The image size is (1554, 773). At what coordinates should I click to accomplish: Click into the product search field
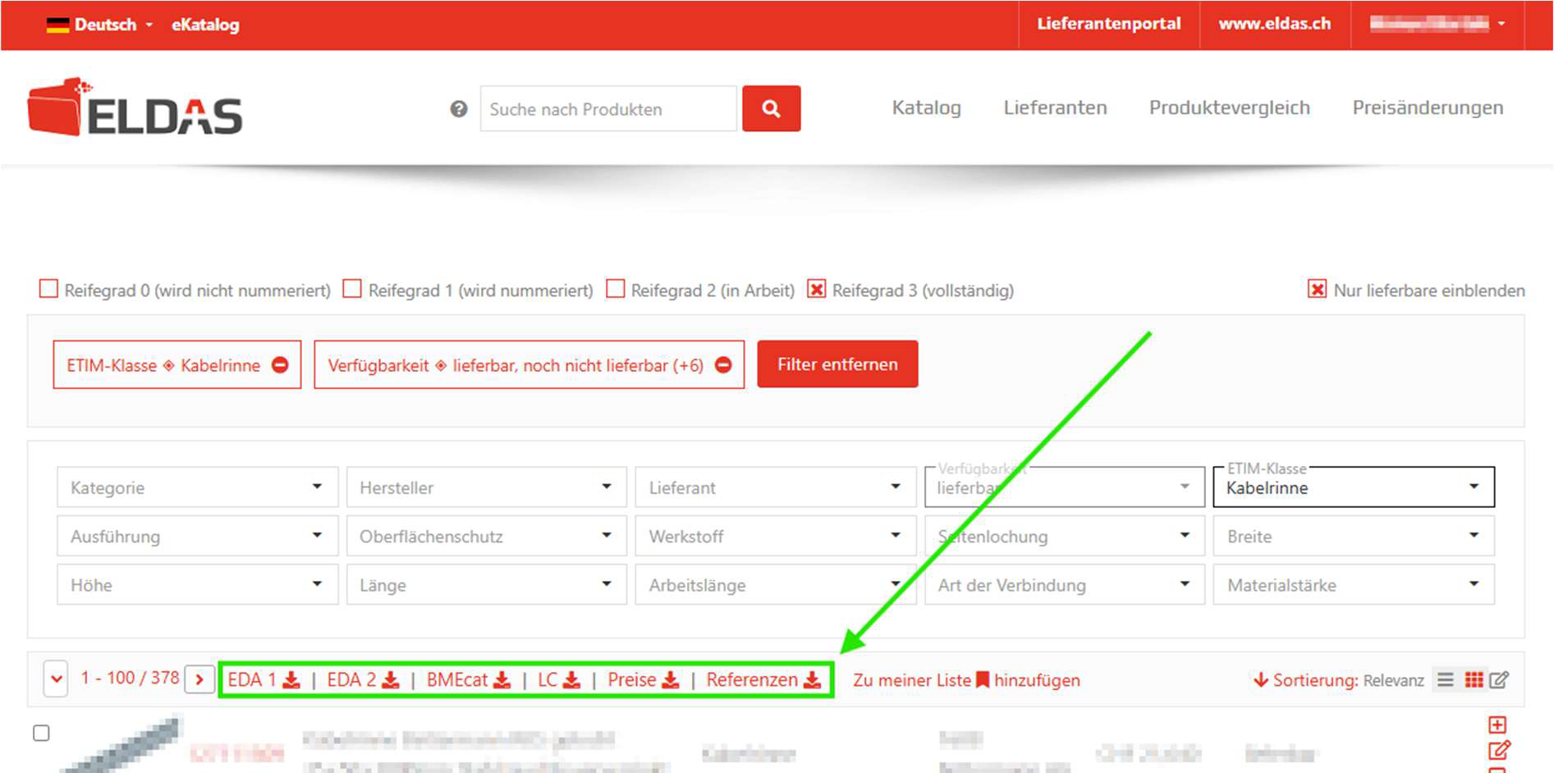tap(607, 109)
